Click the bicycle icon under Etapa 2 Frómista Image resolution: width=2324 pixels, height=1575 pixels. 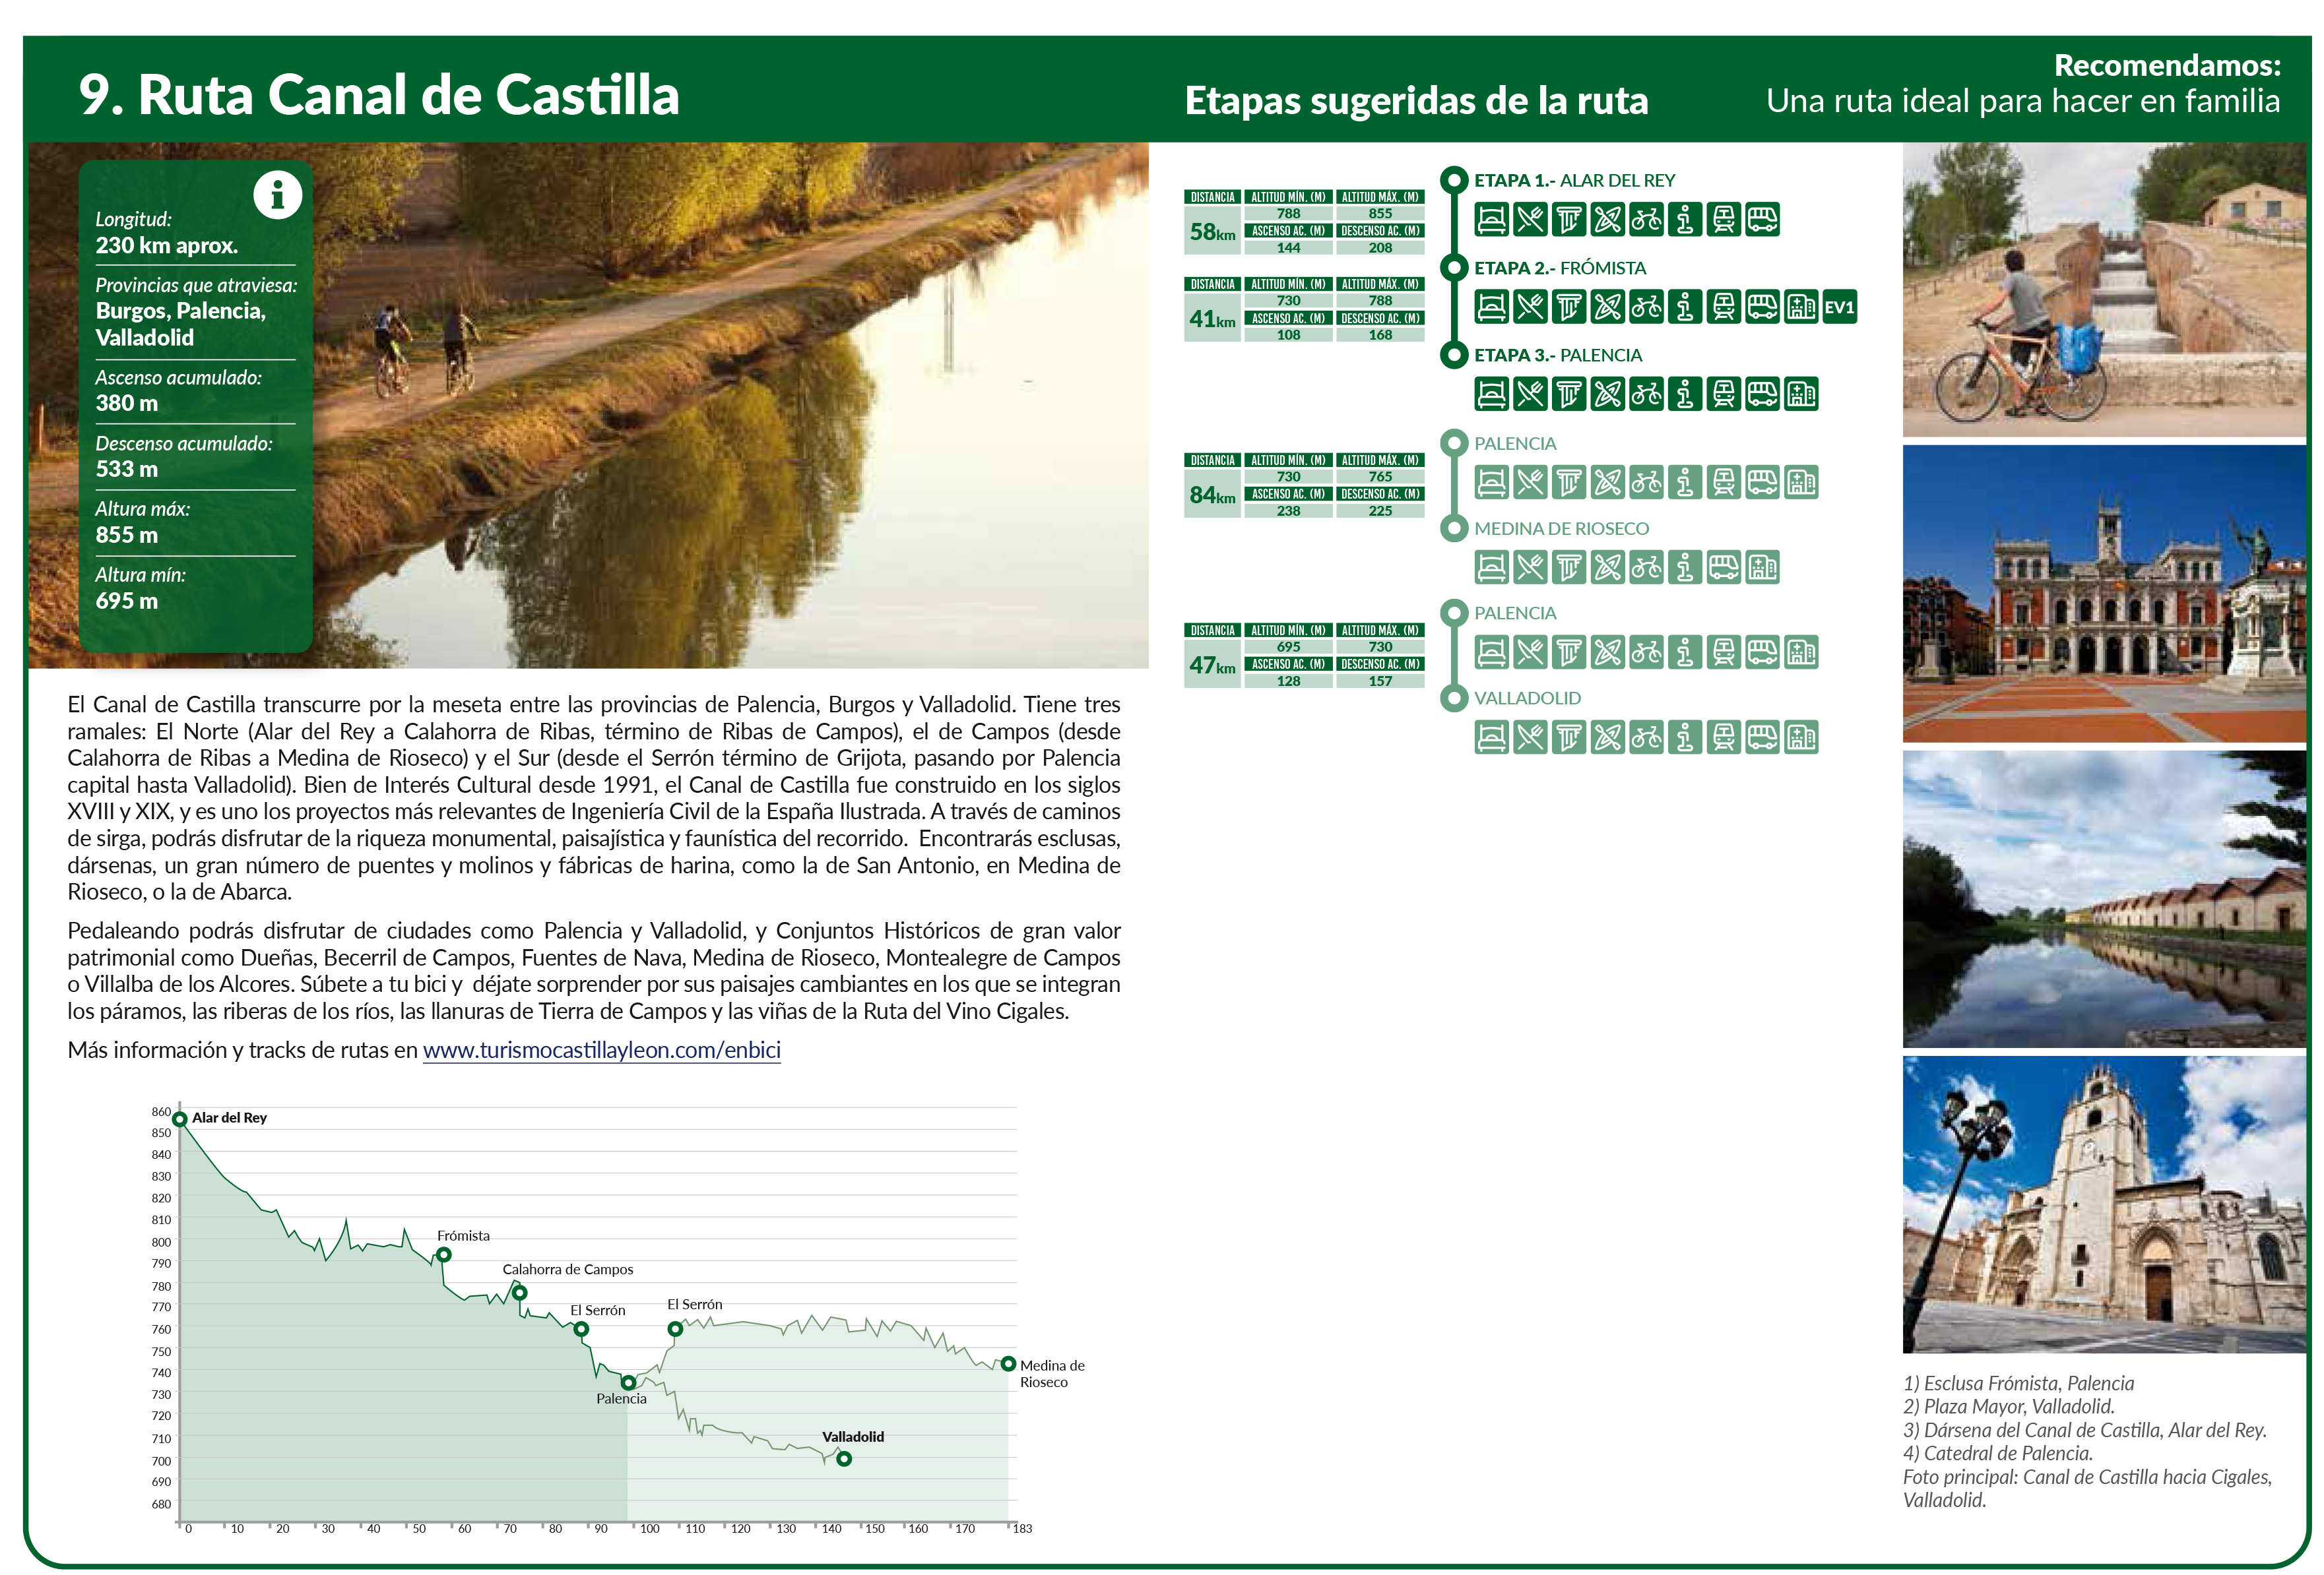pos(1646,307)
